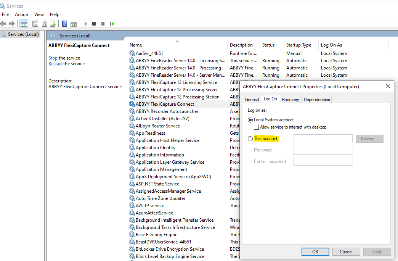Open Properties from the toolbar icon
Image resolution: width=398 pixels, height=261 pixels.
point(35,24)
